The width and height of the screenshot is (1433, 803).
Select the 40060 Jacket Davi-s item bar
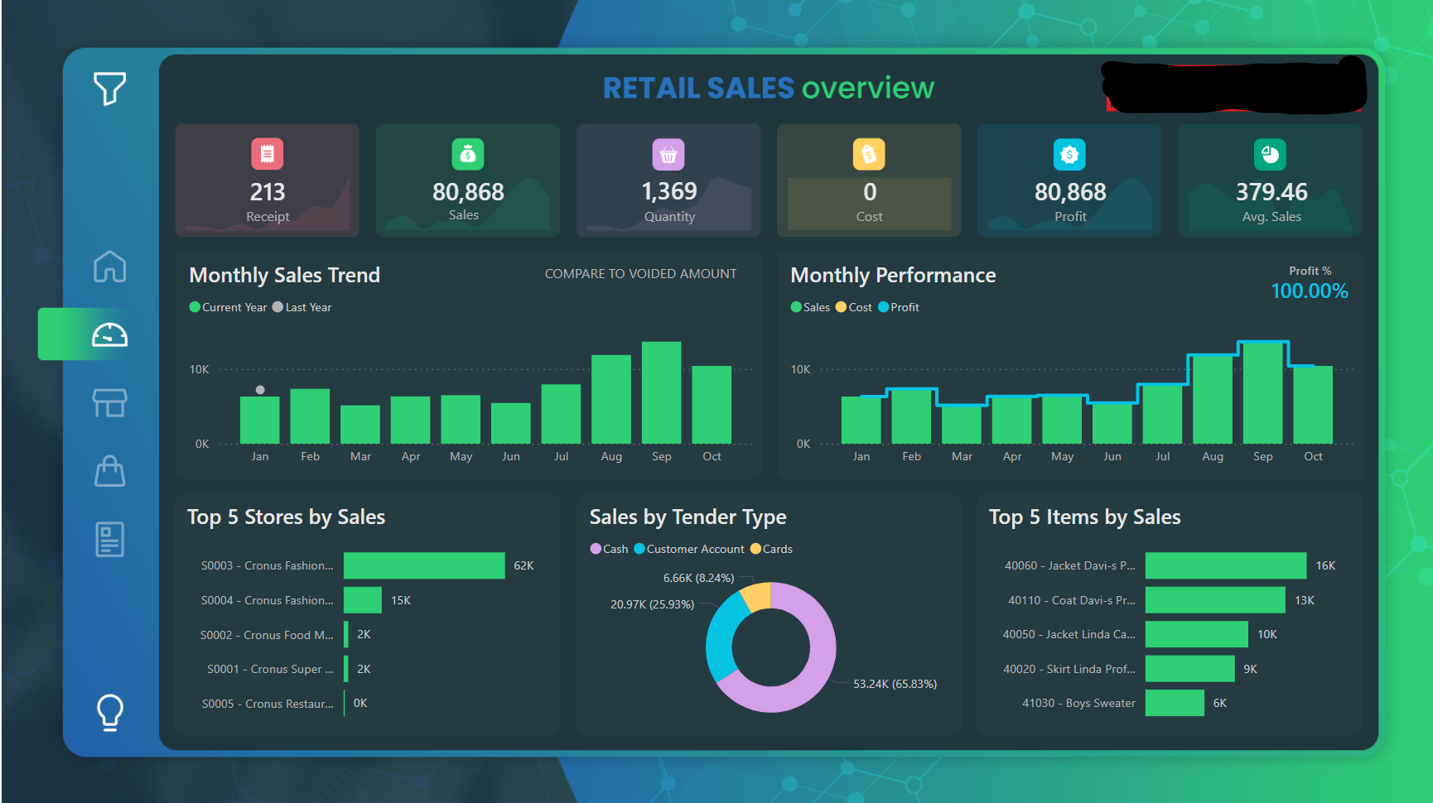coord(1225,565)
